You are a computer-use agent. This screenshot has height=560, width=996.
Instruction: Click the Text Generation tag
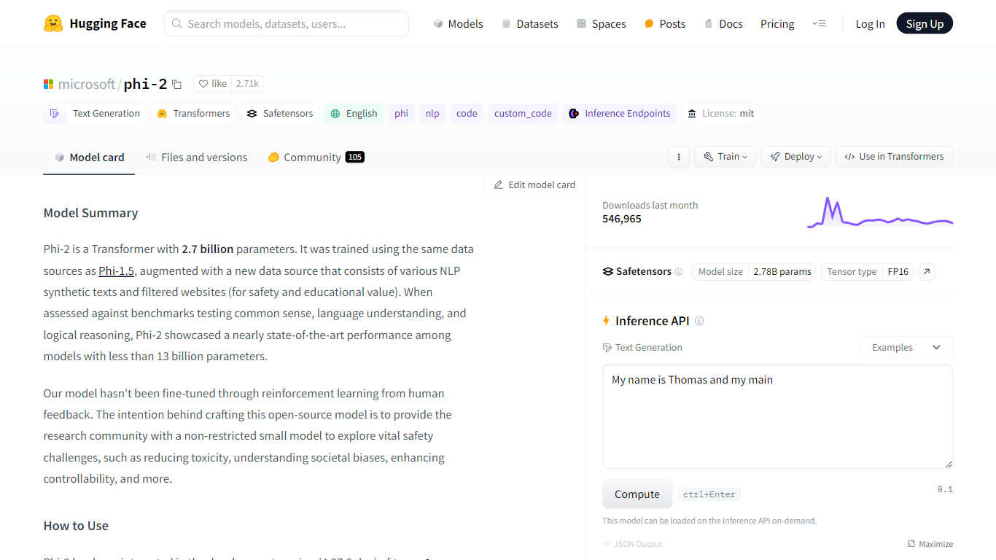point(96,114)
